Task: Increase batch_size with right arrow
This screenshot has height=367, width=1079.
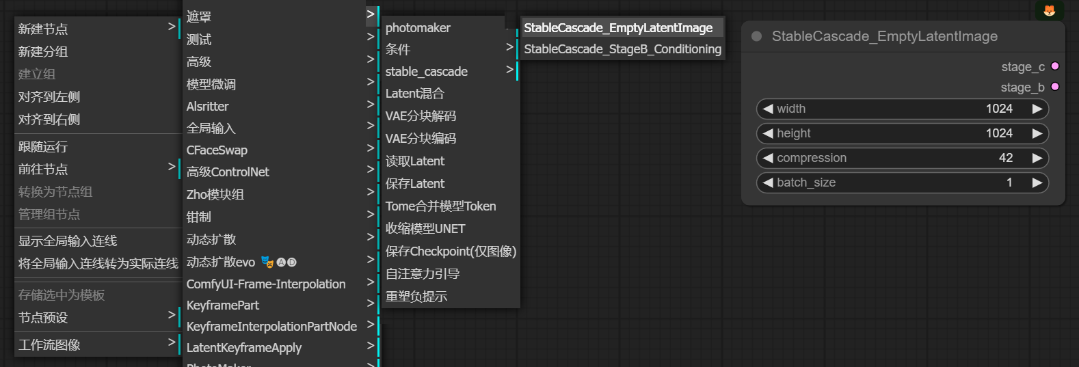Action: 1037,182
